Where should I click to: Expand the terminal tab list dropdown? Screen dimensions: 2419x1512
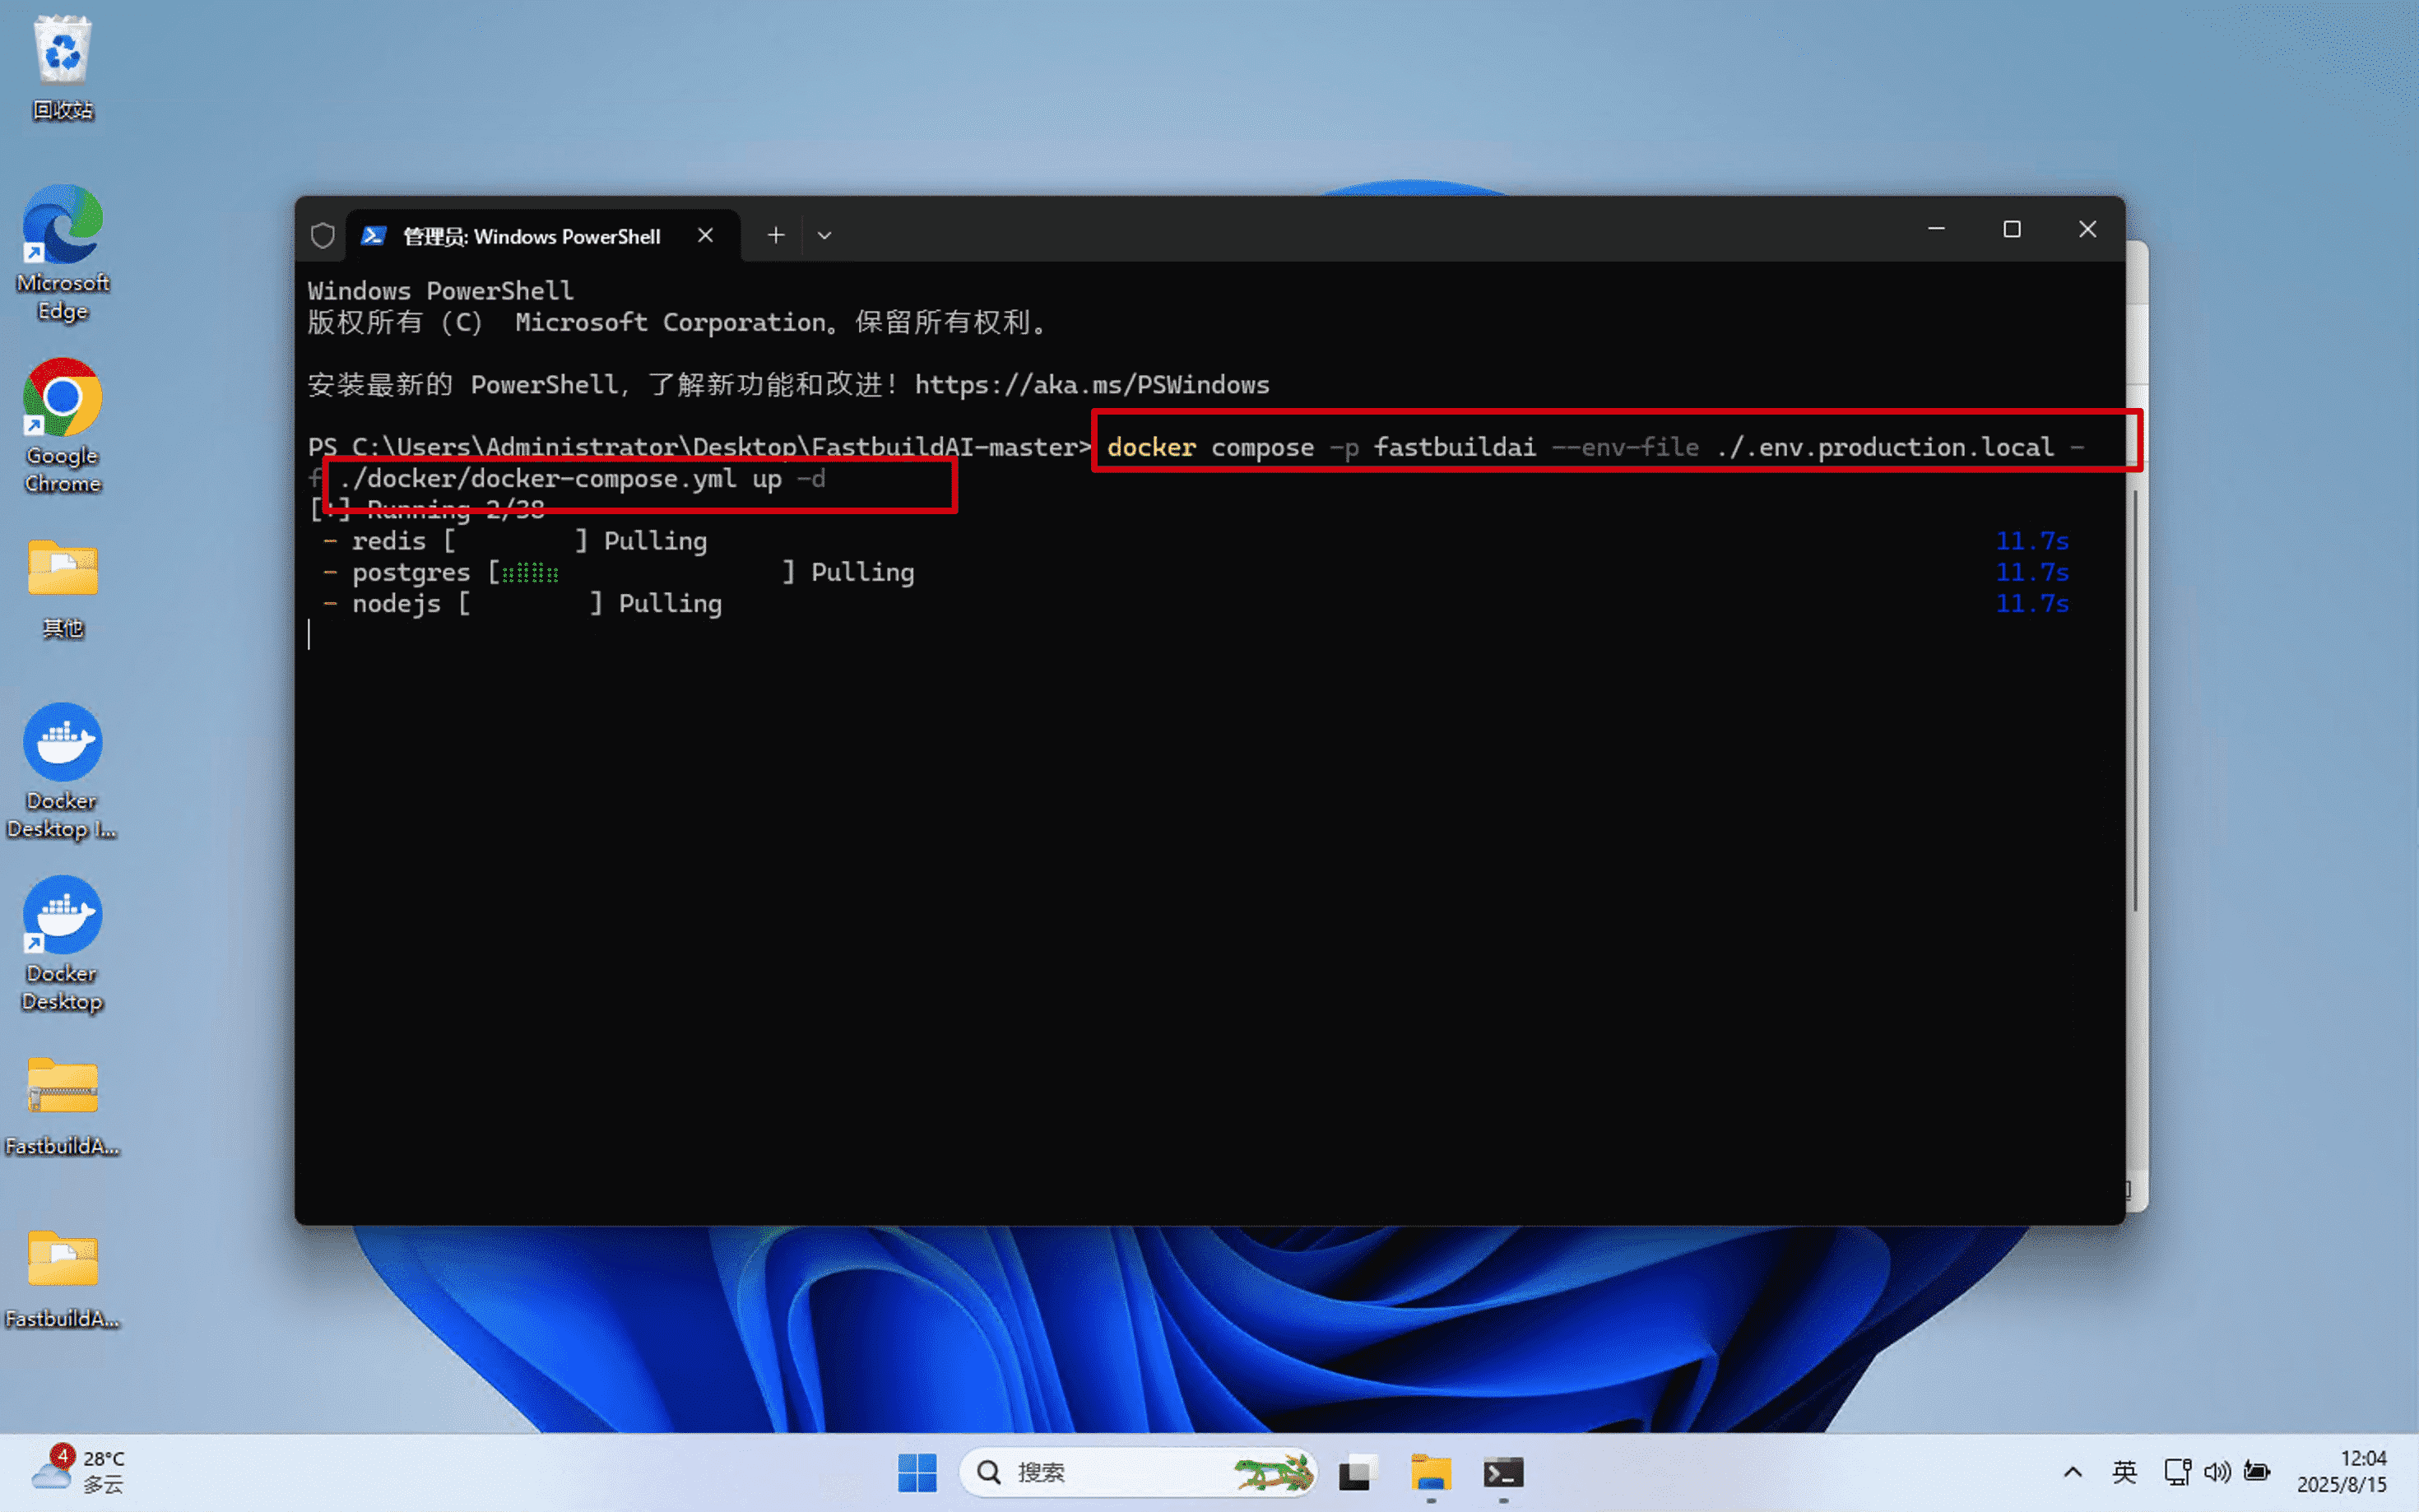[x=824, y=234]
